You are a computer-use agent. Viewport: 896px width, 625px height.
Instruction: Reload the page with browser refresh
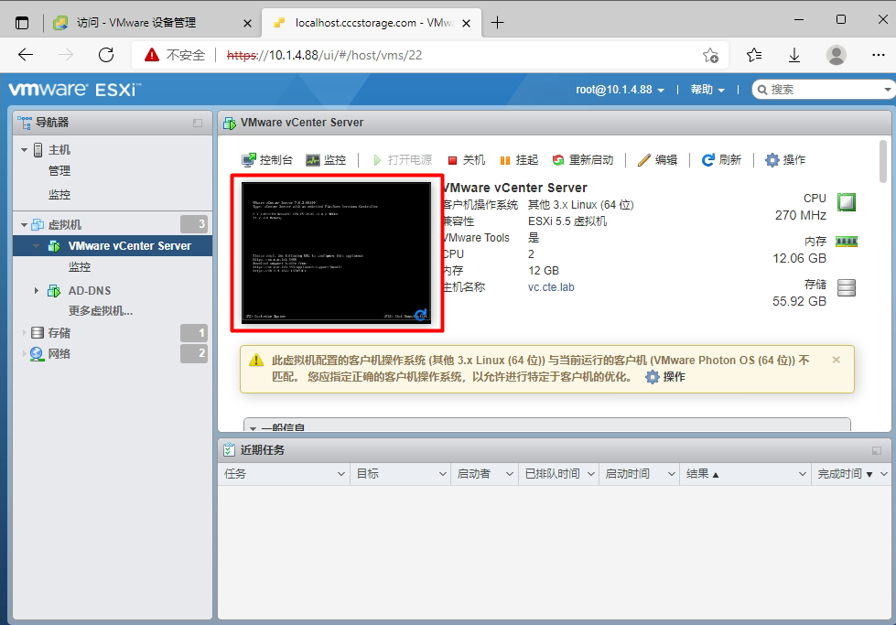(x=106, y=55)
